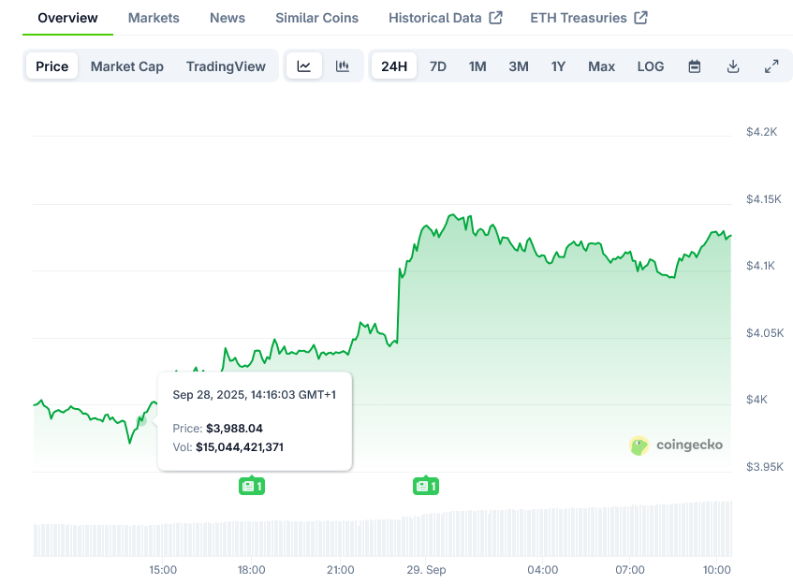The image size is (793, 584).
Task: Click the download chart icon
Action: 733,66
